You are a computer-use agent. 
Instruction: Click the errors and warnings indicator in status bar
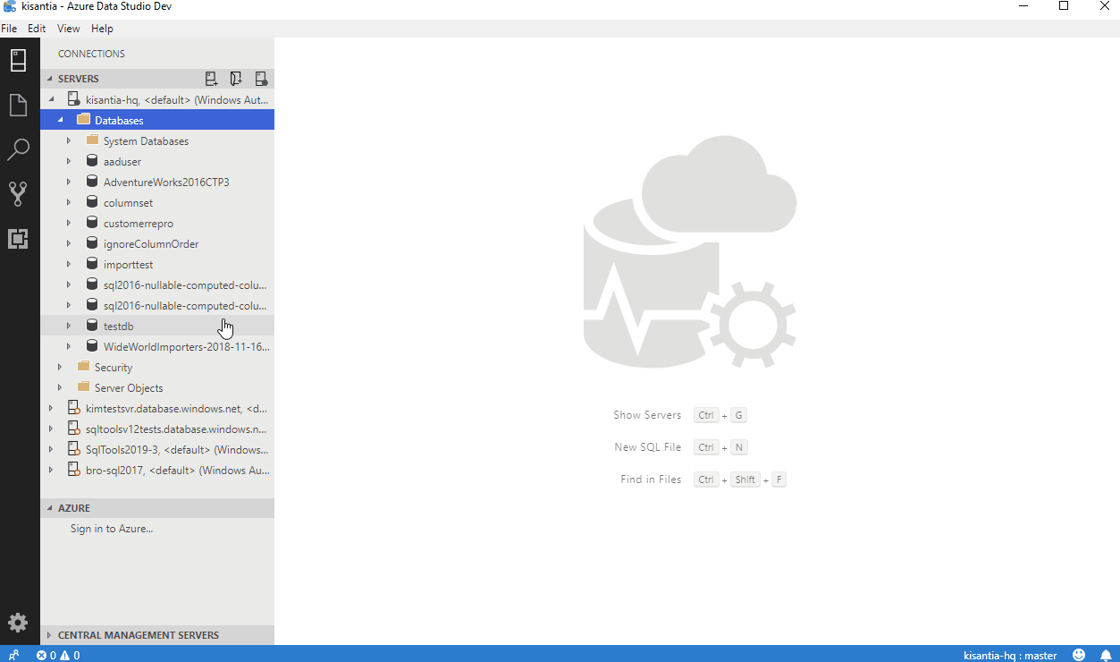pyautogui.click(x=58, y=655)
